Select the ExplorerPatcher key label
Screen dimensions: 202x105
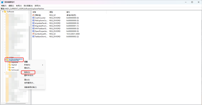16,60
